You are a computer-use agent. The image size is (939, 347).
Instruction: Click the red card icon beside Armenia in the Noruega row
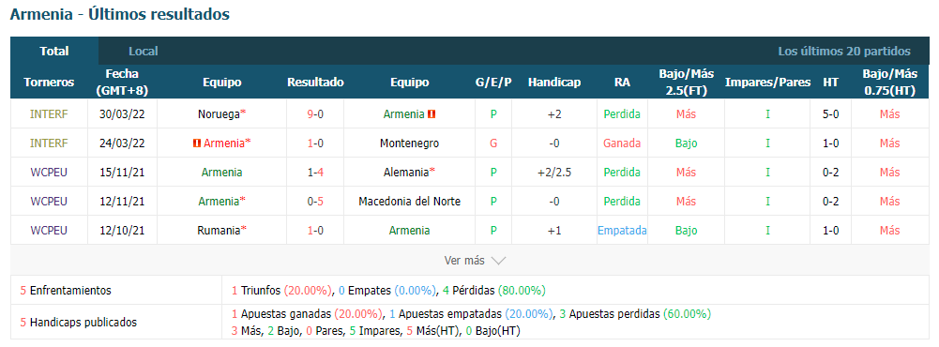coord(432,114)
